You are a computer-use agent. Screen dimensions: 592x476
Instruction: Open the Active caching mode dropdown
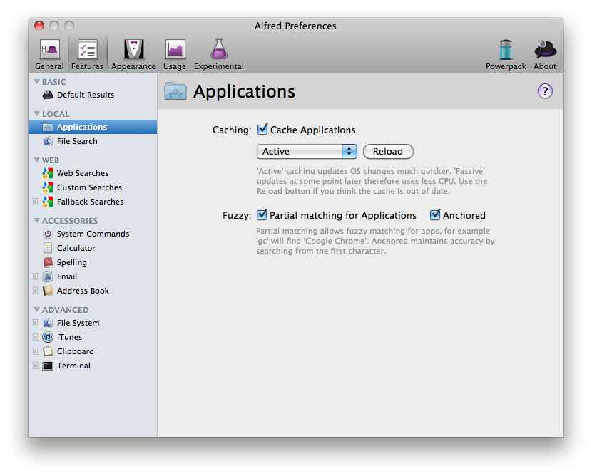[x=307, y=151]
